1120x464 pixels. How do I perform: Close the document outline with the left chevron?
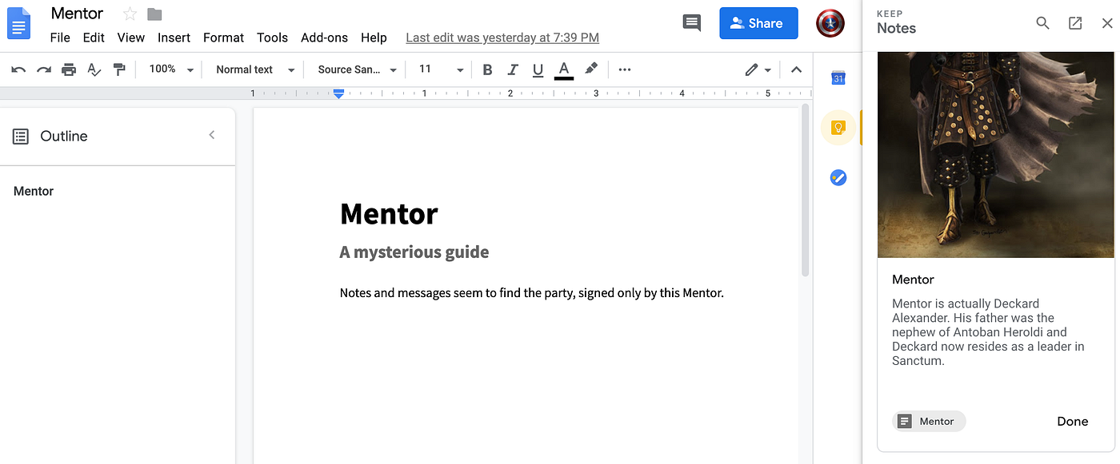pyautogui.click(x=212, y=135)
